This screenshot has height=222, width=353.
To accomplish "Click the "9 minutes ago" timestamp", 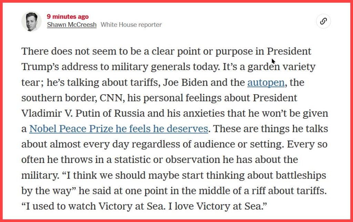I will [68, 17].
